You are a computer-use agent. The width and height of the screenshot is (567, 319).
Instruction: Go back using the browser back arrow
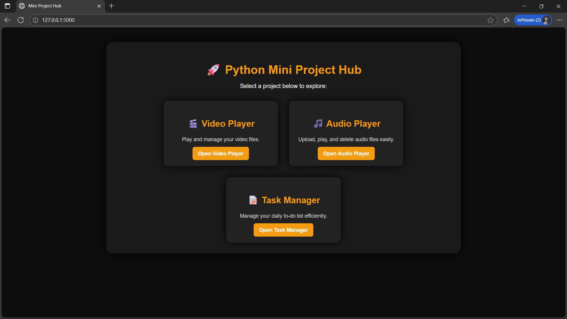coord(7,20)
